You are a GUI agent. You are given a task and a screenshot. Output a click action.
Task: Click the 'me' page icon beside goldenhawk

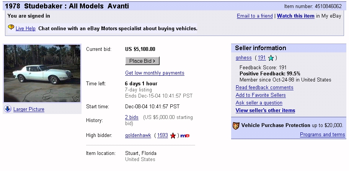pos(185,135)
